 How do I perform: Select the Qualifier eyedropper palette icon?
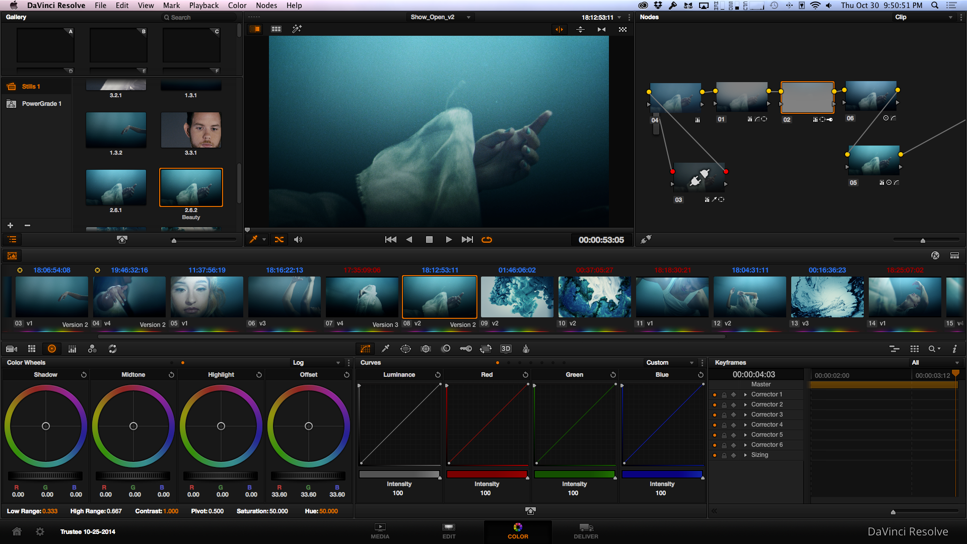click(385, 349)
